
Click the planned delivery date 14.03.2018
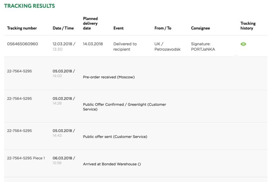pos(93,44)
